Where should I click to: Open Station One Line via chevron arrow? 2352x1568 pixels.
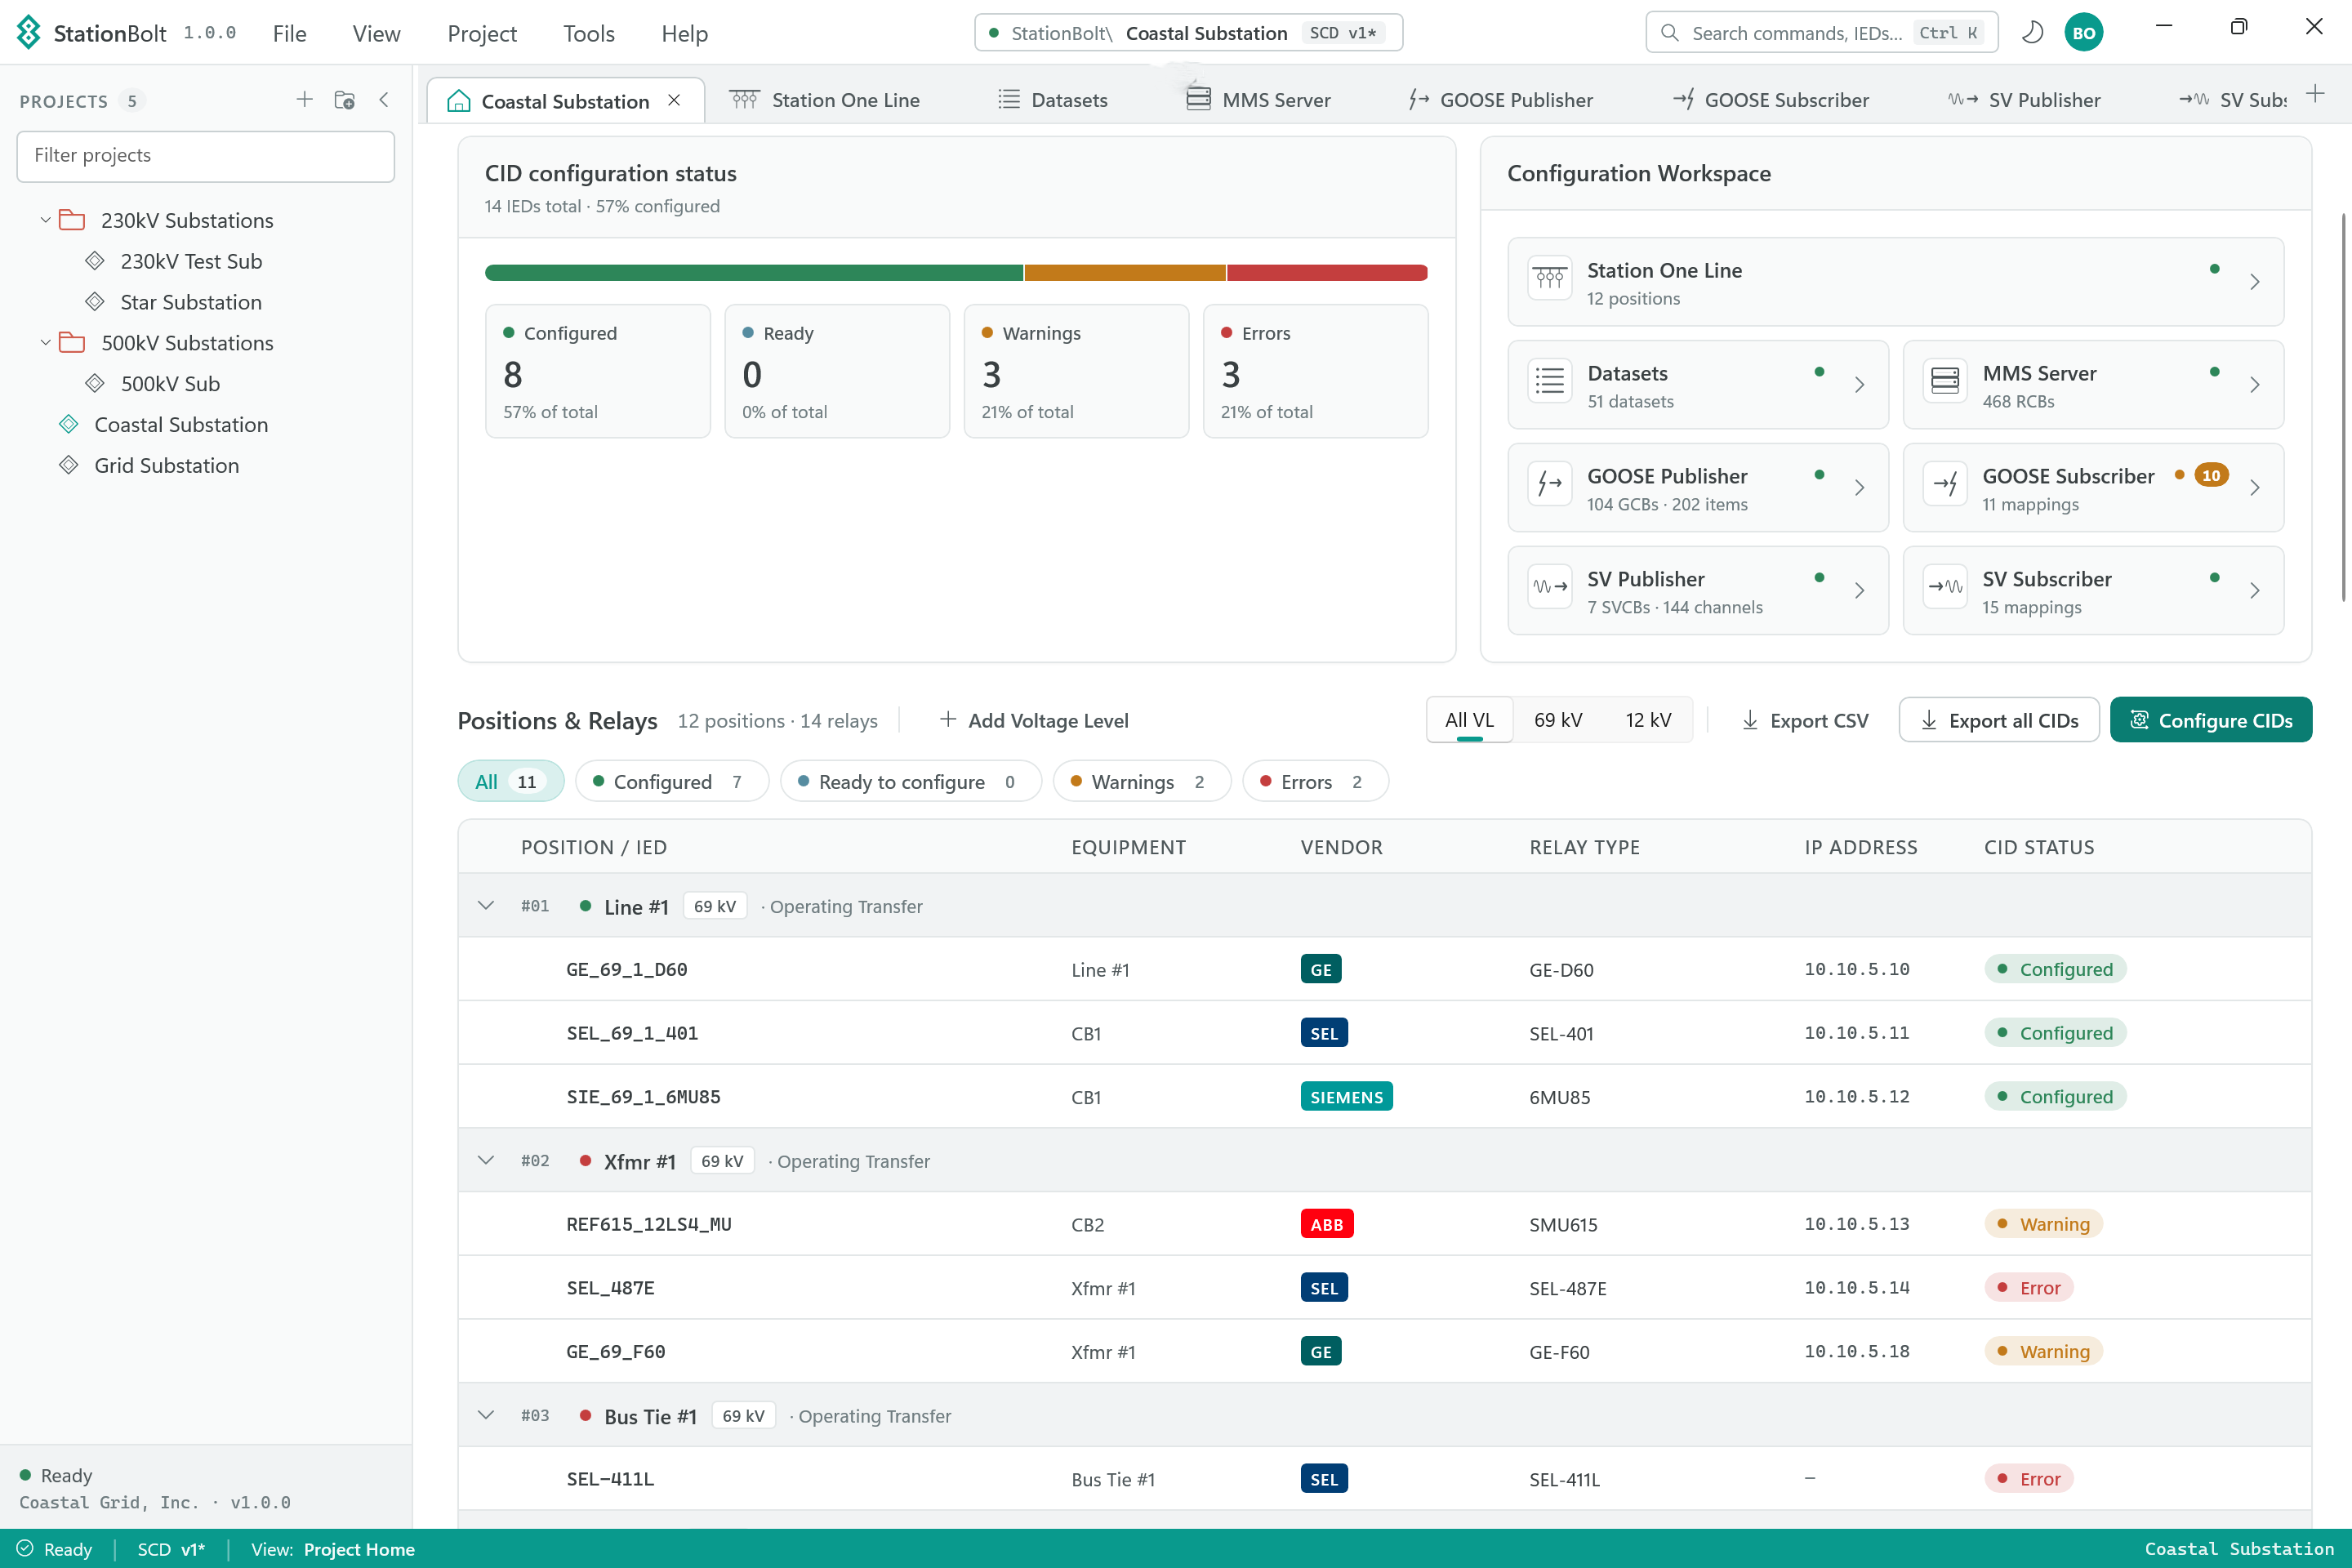[2254, 282]
